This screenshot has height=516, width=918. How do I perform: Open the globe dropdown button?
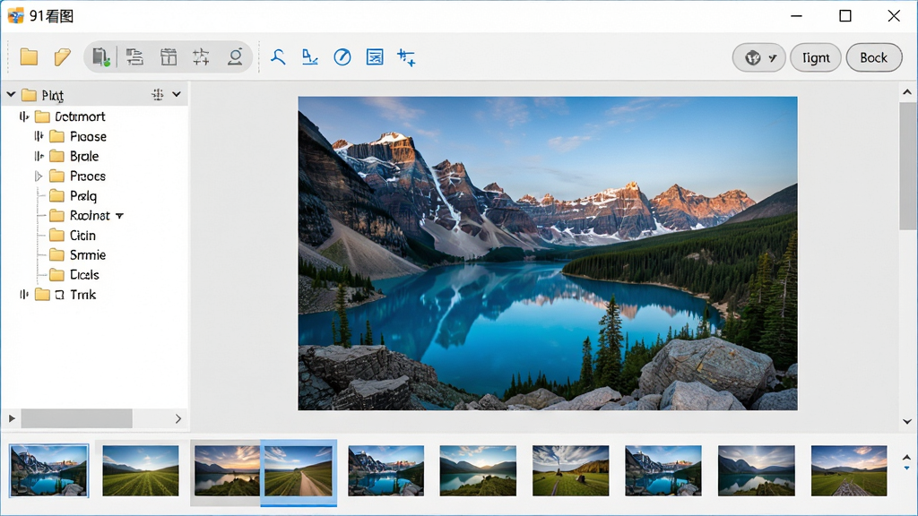pos(758,57)
